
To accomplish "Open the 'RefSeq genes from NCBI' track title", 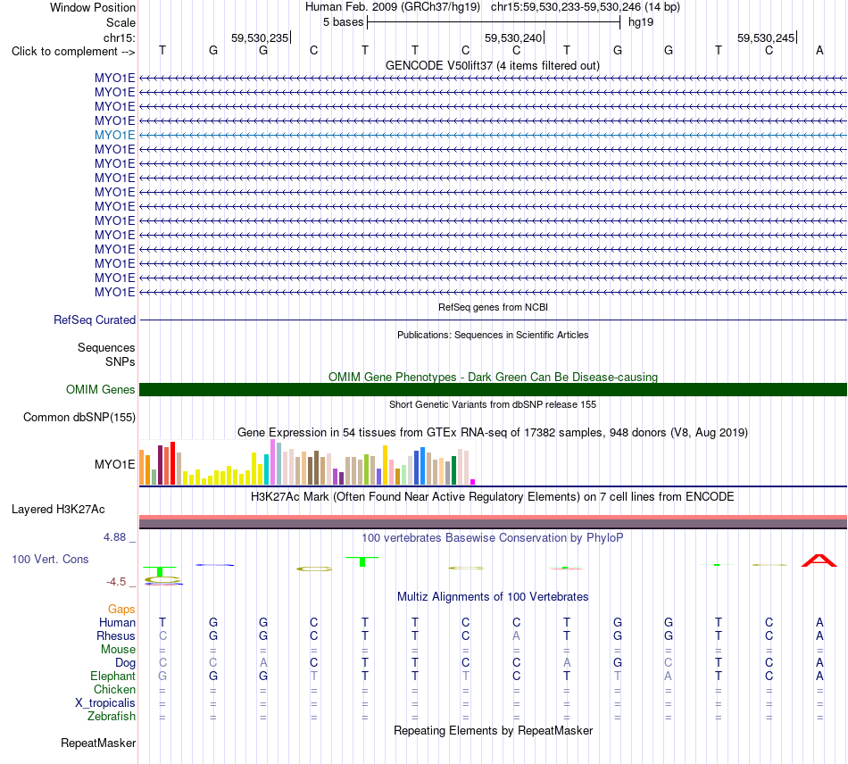I will pyautogui.click(x=493, y=307).
